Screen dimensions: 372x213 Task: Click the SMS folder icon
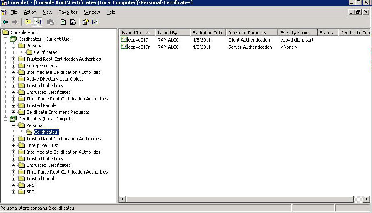pyautogui.click(x=21, y=185)
